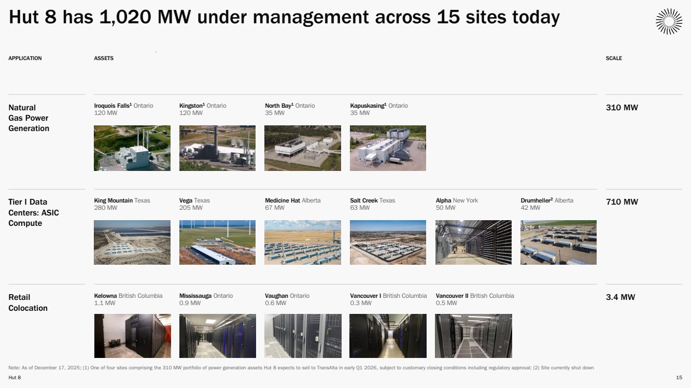Open the Vancouver II data hall photo

click(473, 336)
